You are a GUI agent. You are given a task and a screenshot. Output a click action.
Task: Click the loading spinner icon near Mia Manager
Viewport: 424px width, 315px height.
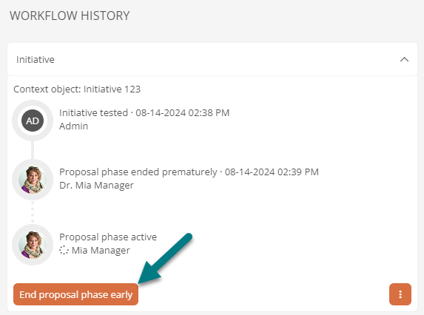coord(64,250)
